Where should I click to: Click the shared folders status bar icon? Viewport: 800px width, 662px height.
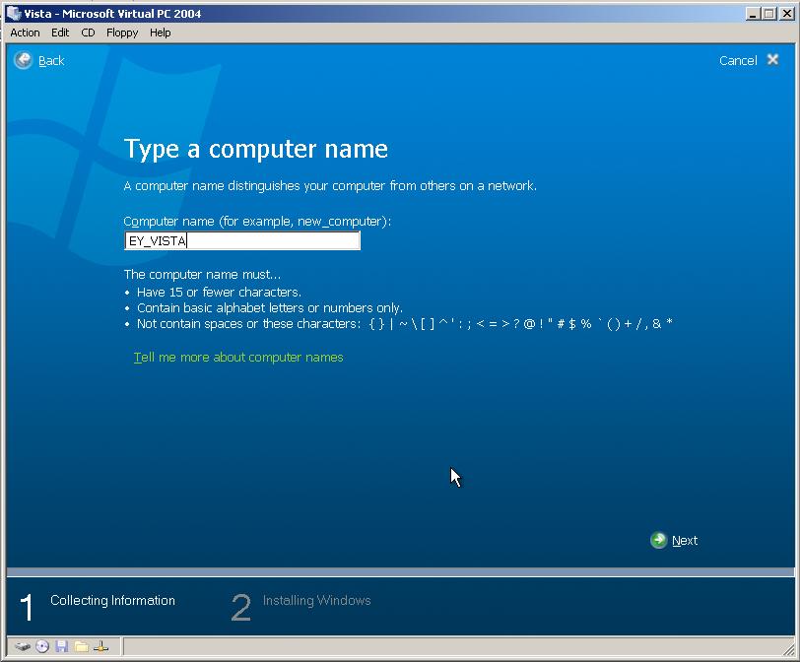pyautogui.click(x=82, y=646)
